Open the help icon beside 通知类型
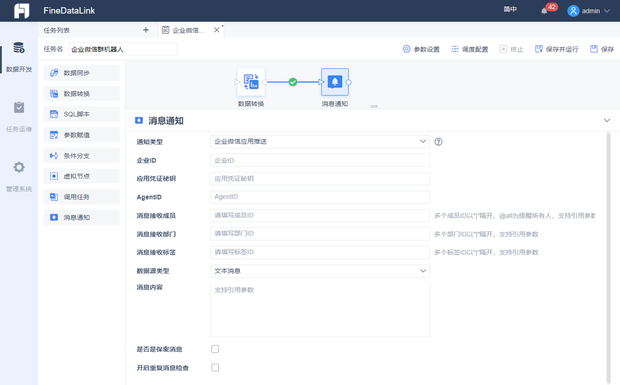 point(438,142)
